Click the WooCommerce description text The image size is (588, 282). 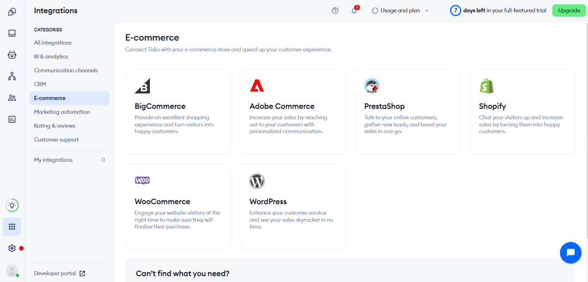tap(177, 220)
